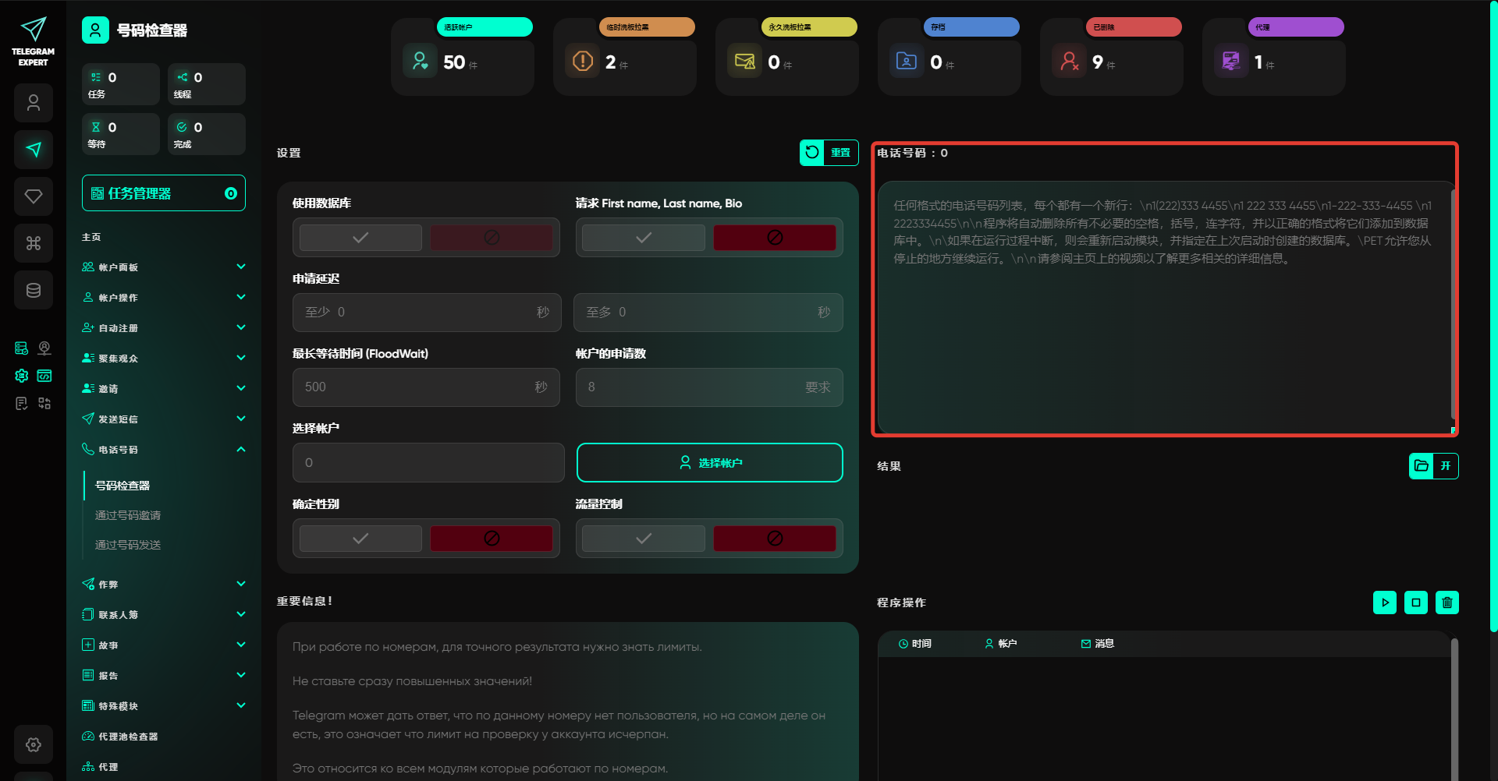Open the database icon in left sidebar
Screen dimensions: 1498x781
(x=34, y=290)
